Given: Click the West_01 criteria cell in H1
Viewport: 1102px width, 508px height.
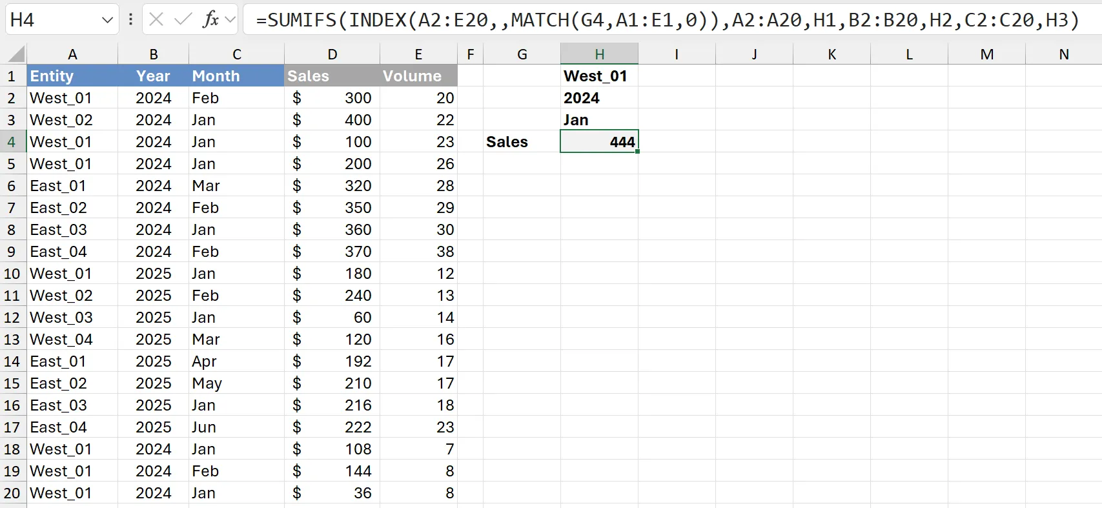Looking at the screenshot, I should point(598,76).
